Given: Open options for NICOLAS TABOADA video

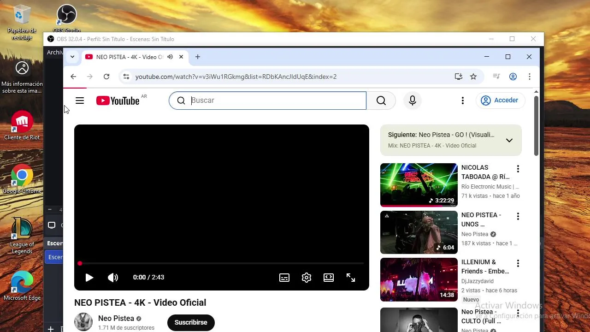Looking at the screenshot, I should [518, 169].
